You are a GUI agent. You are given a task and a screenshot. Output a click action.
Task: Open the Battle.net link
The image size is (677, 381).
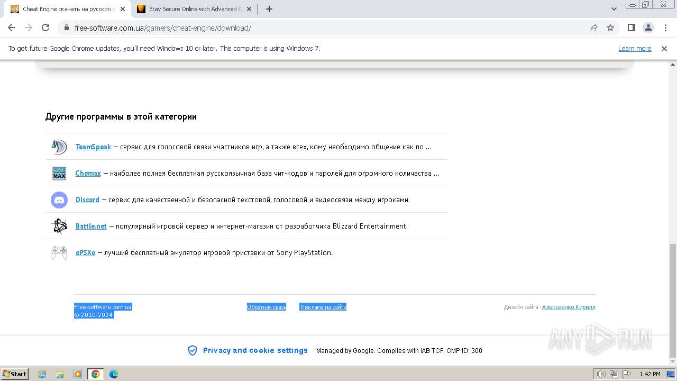click(91, 226)
